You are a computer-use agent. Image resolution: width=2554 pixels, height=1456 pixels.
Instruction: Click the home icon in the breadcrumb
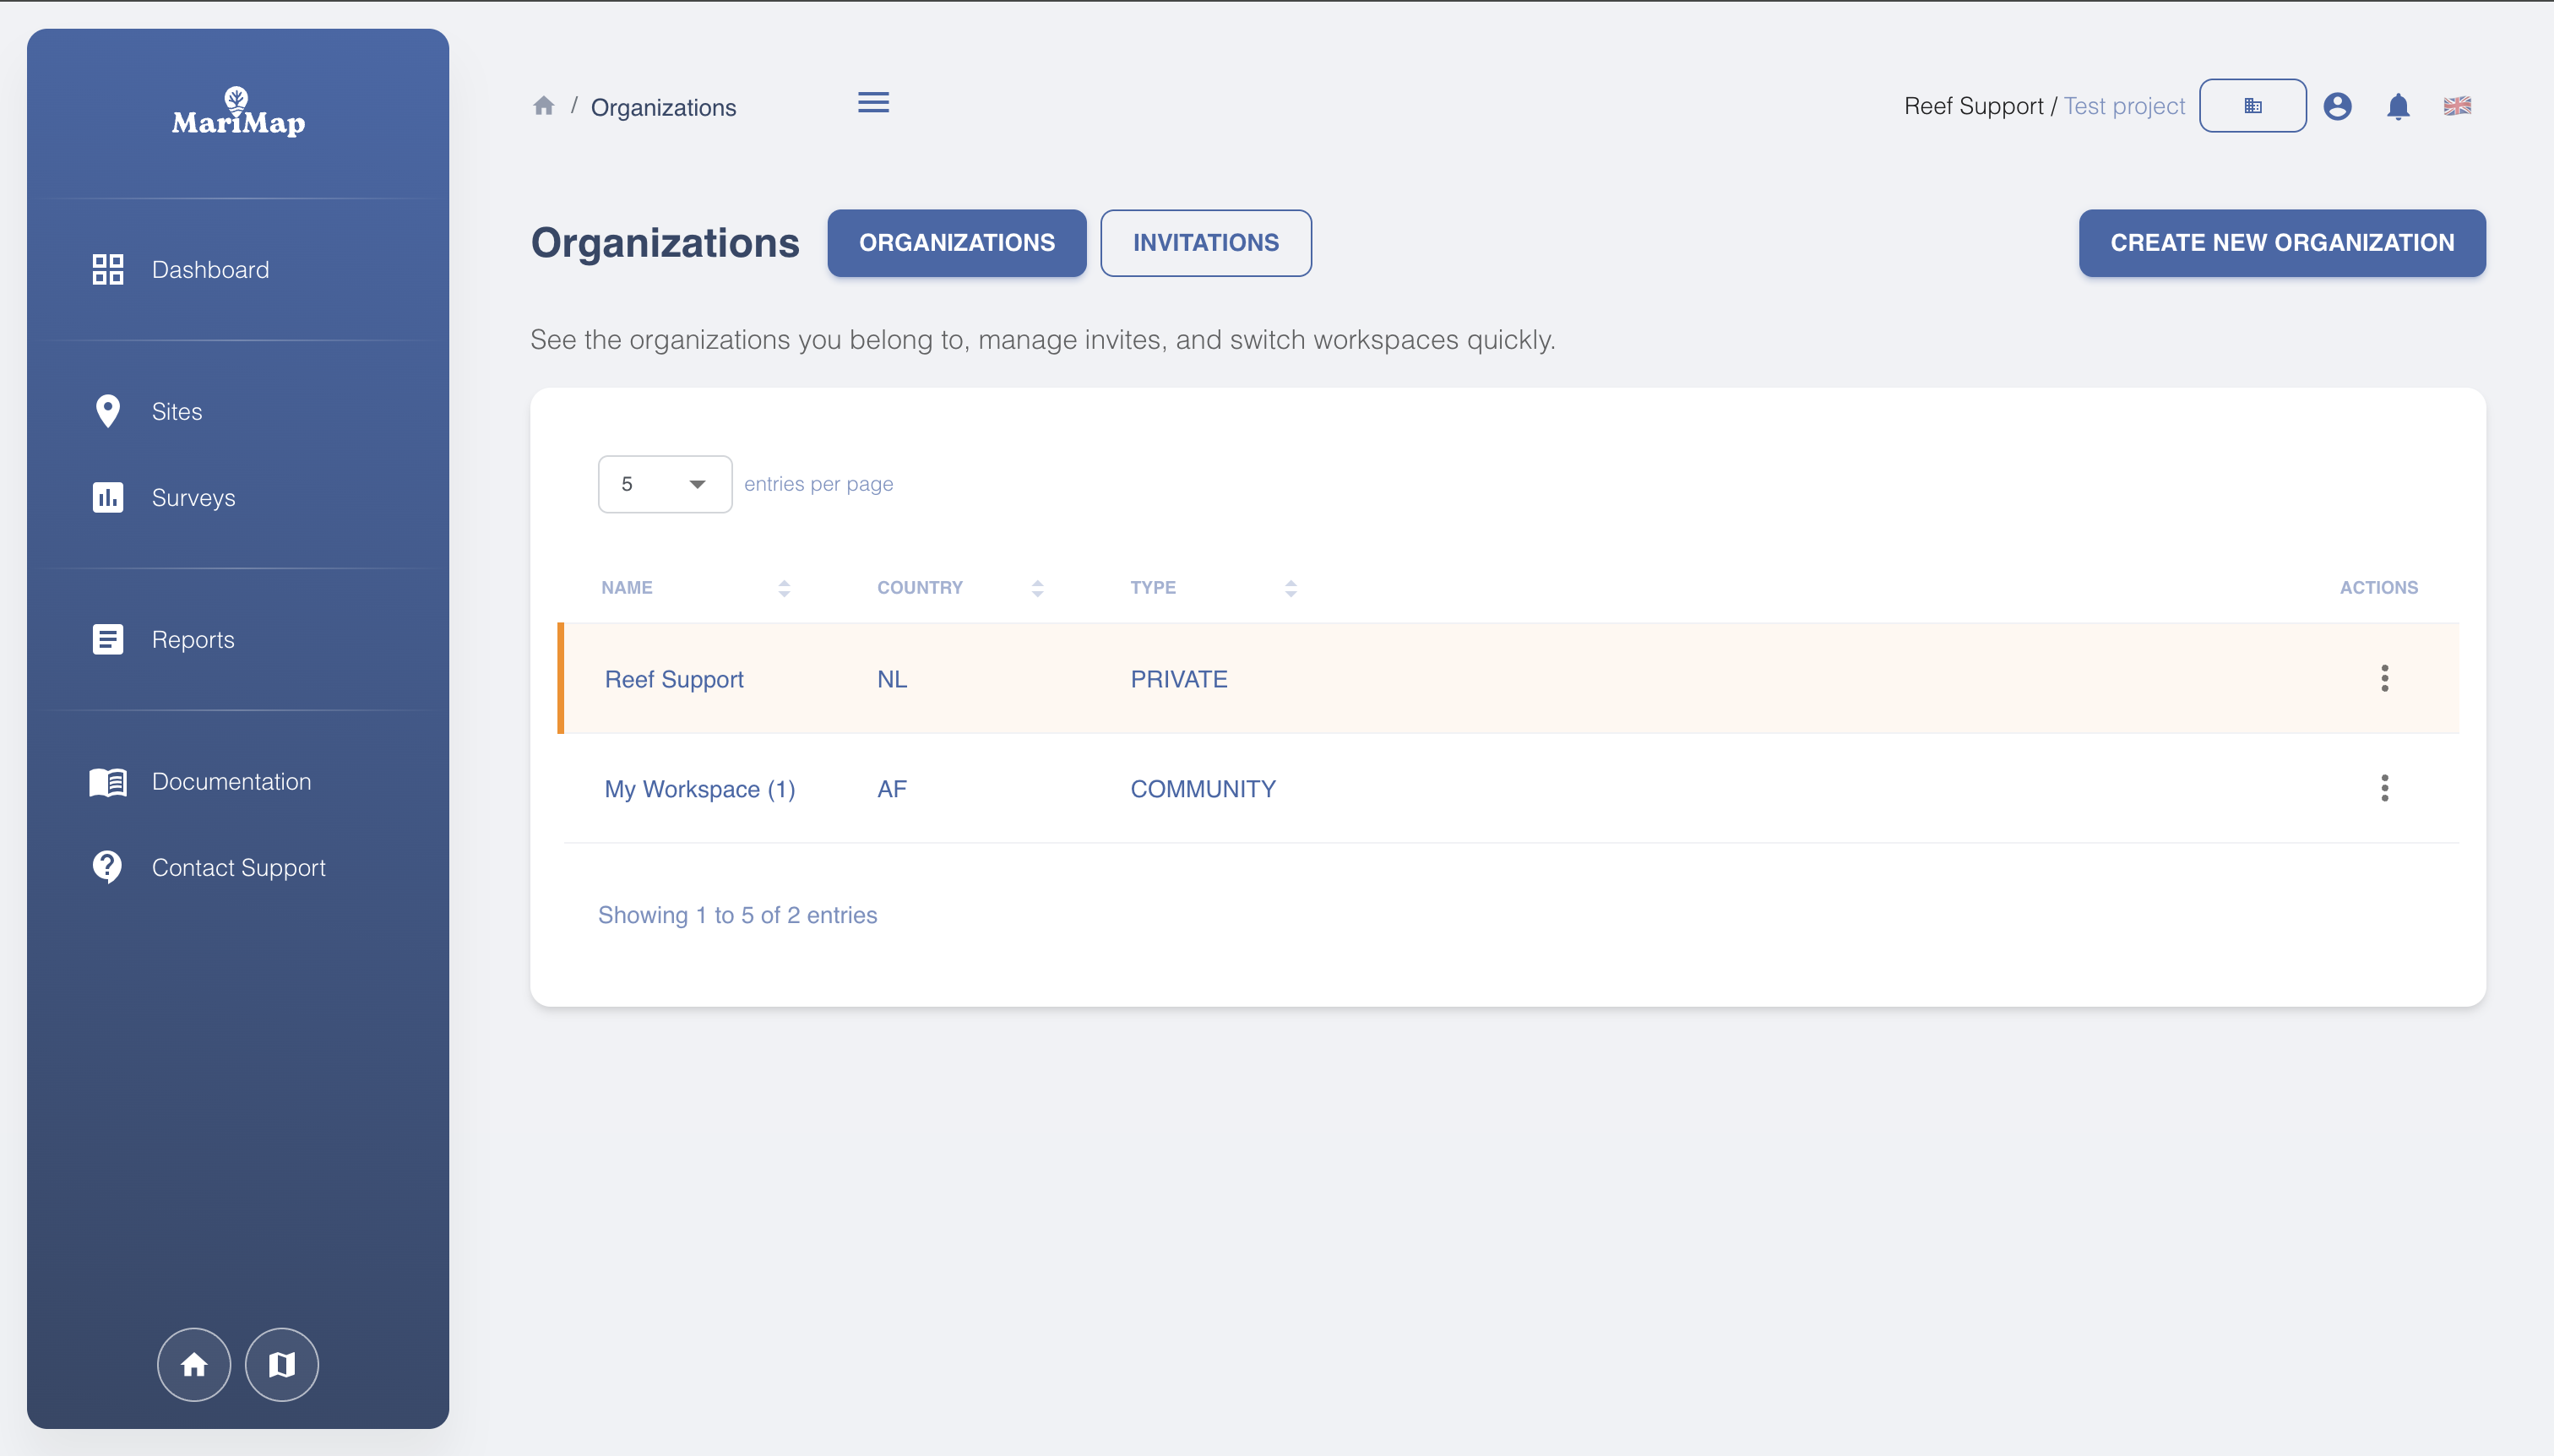[544, 105]
